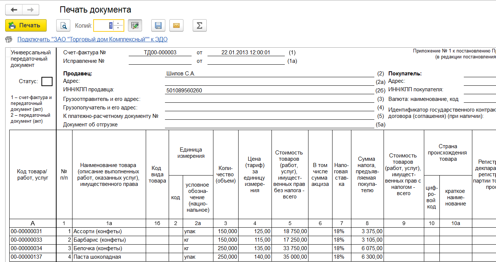Image resolution: width=496 pixels, height=262 pixels.
Task: Send document by email envelope icon
Action: (x=176, y=25)
